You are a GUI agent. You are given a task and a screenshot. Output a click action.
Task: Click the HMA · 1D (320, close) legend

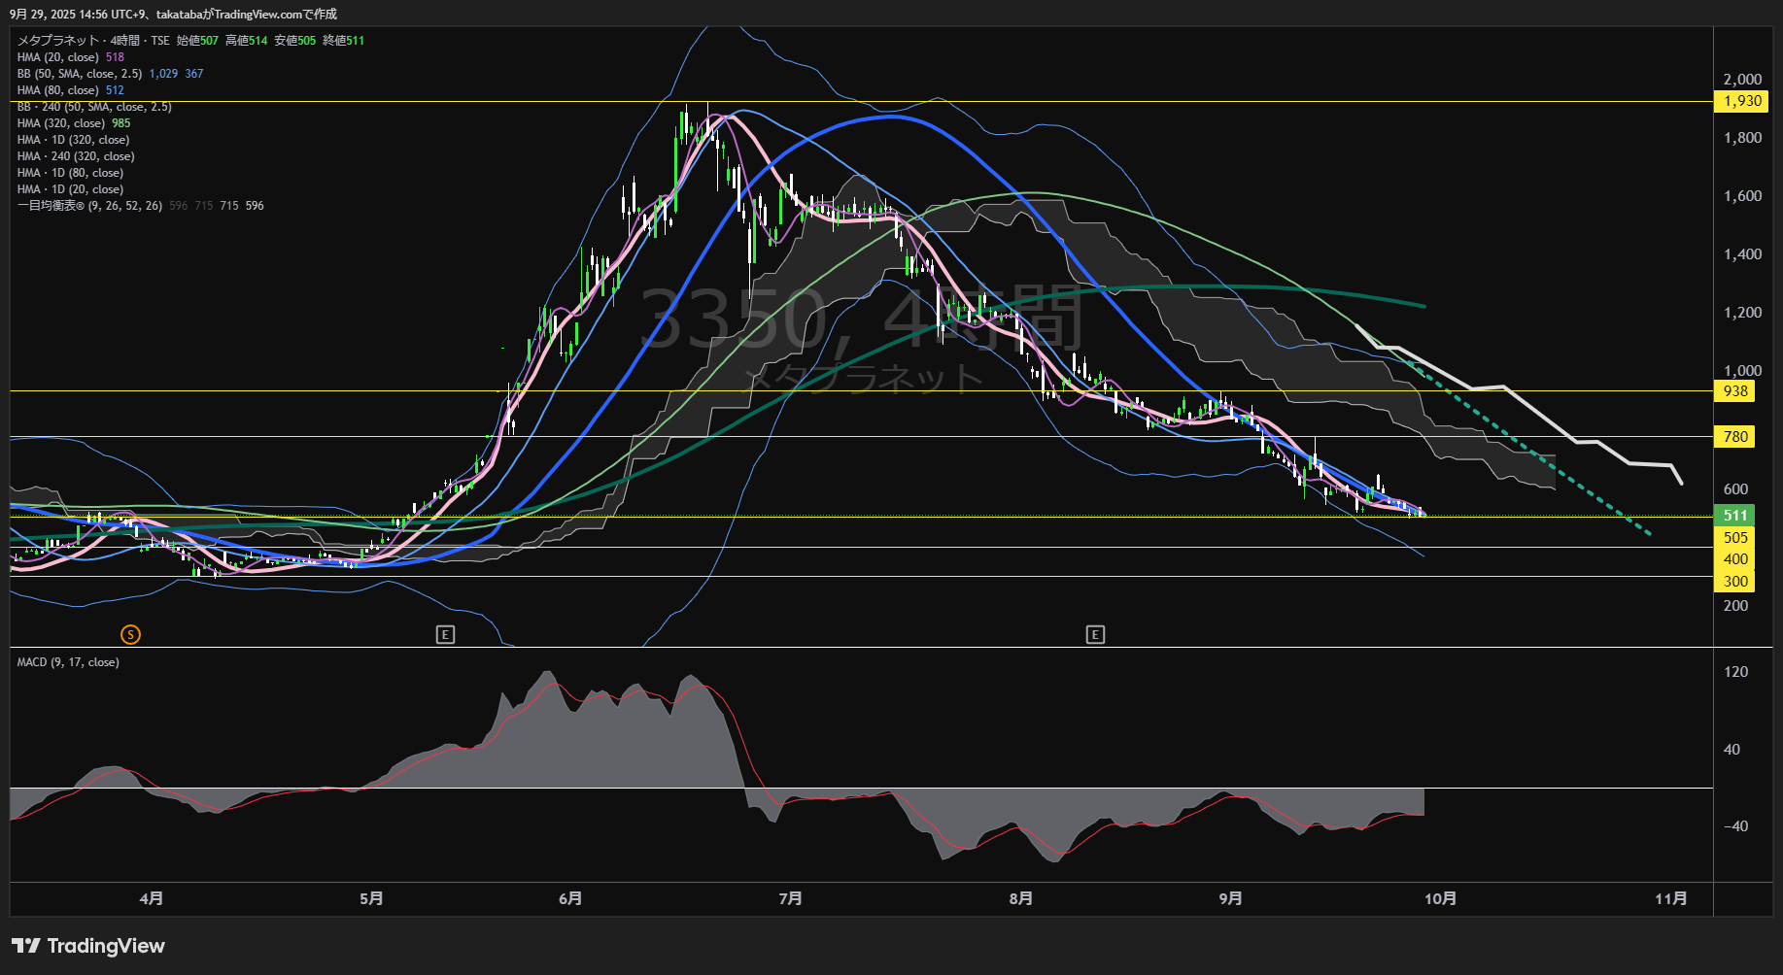click(73, 140)
